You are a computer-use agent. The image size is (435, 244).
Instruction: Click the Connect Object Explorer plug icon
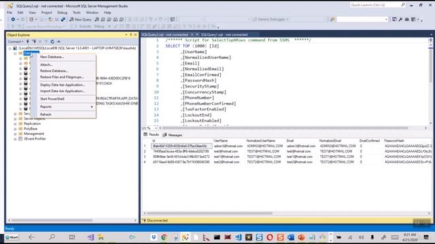[28, 41]
